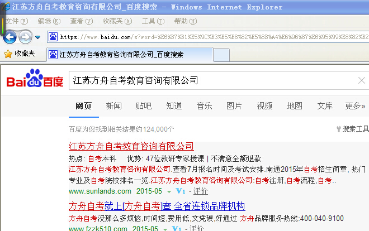
Task: Click the browser Forward arrow button
Action: point(25,37)
